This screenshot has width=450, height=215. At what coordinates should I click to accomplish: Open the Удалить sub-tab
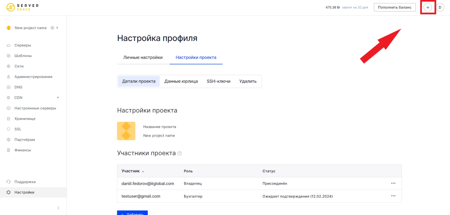pyautogui.click(x=248, y=81)
